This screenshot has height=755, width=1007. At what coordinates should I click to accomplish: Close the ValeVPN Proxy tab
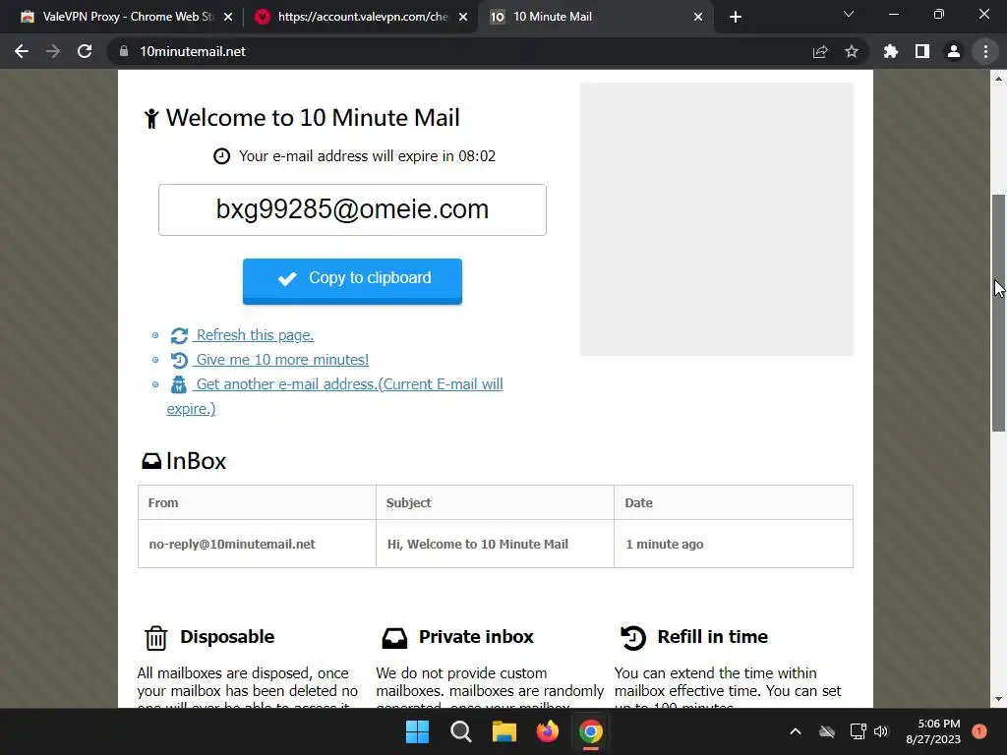(228, 17)
